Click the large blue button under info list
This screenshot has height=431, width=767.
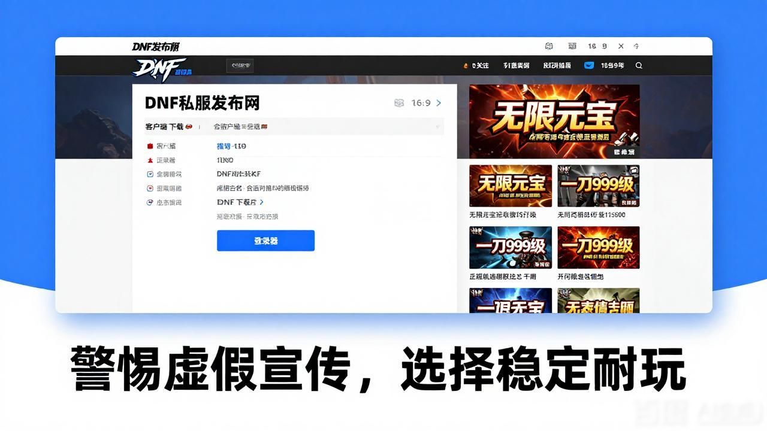265,241
